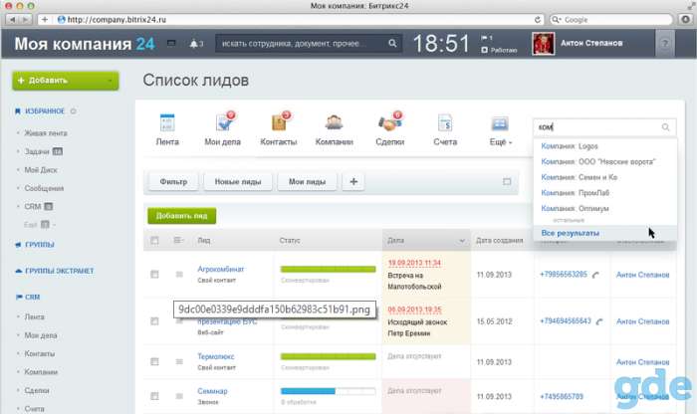The width and height of the screenshot is (697, 414).
Task: Open Мой Диск in sidebar
Action: (x=41, y=170)
